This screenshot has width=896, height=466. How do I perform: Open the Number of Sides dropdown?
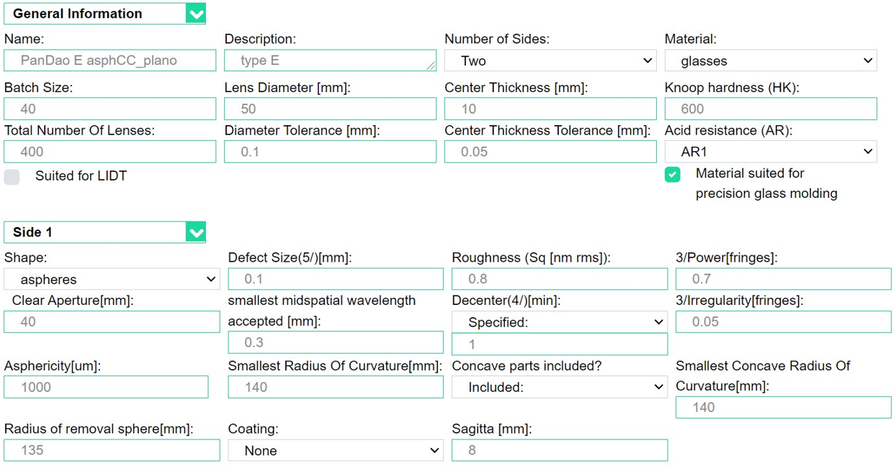click(x=550, y=61)
